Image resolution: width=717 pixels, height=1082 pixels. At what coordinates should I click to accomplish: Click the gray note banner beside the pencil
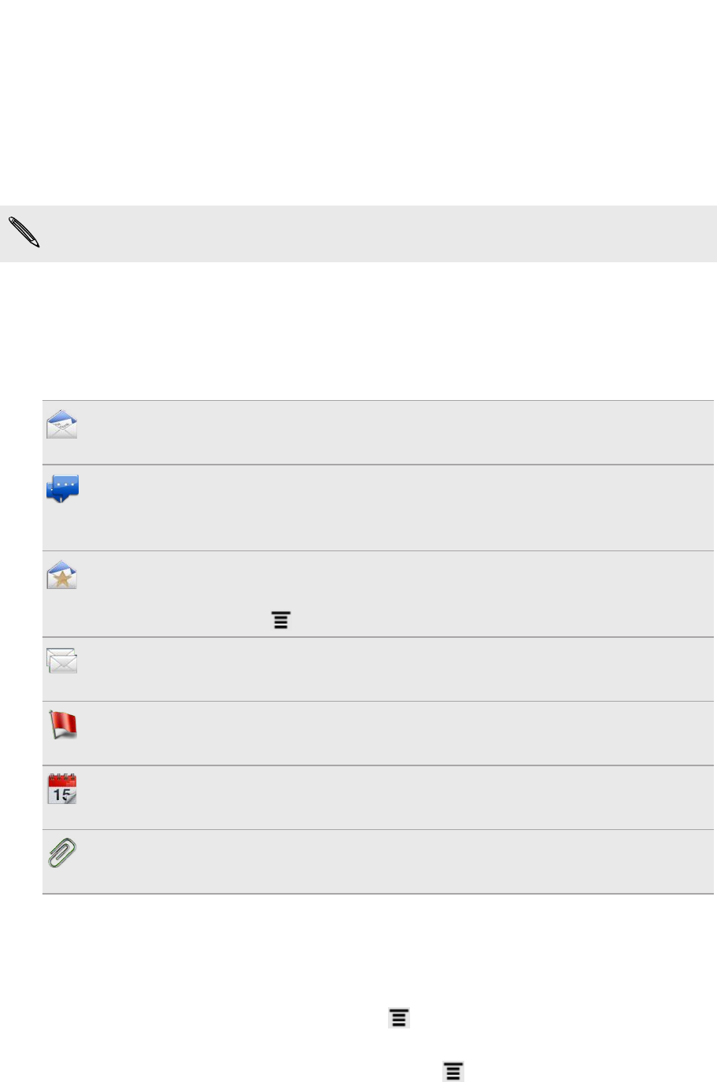point(358,234)
